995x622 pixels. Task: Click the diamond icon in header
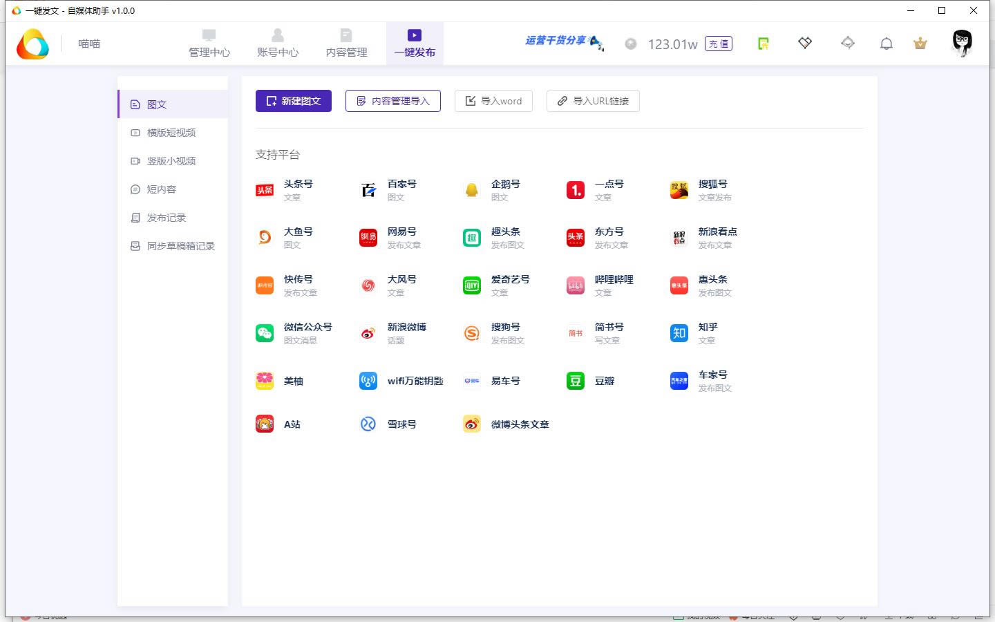805,43
